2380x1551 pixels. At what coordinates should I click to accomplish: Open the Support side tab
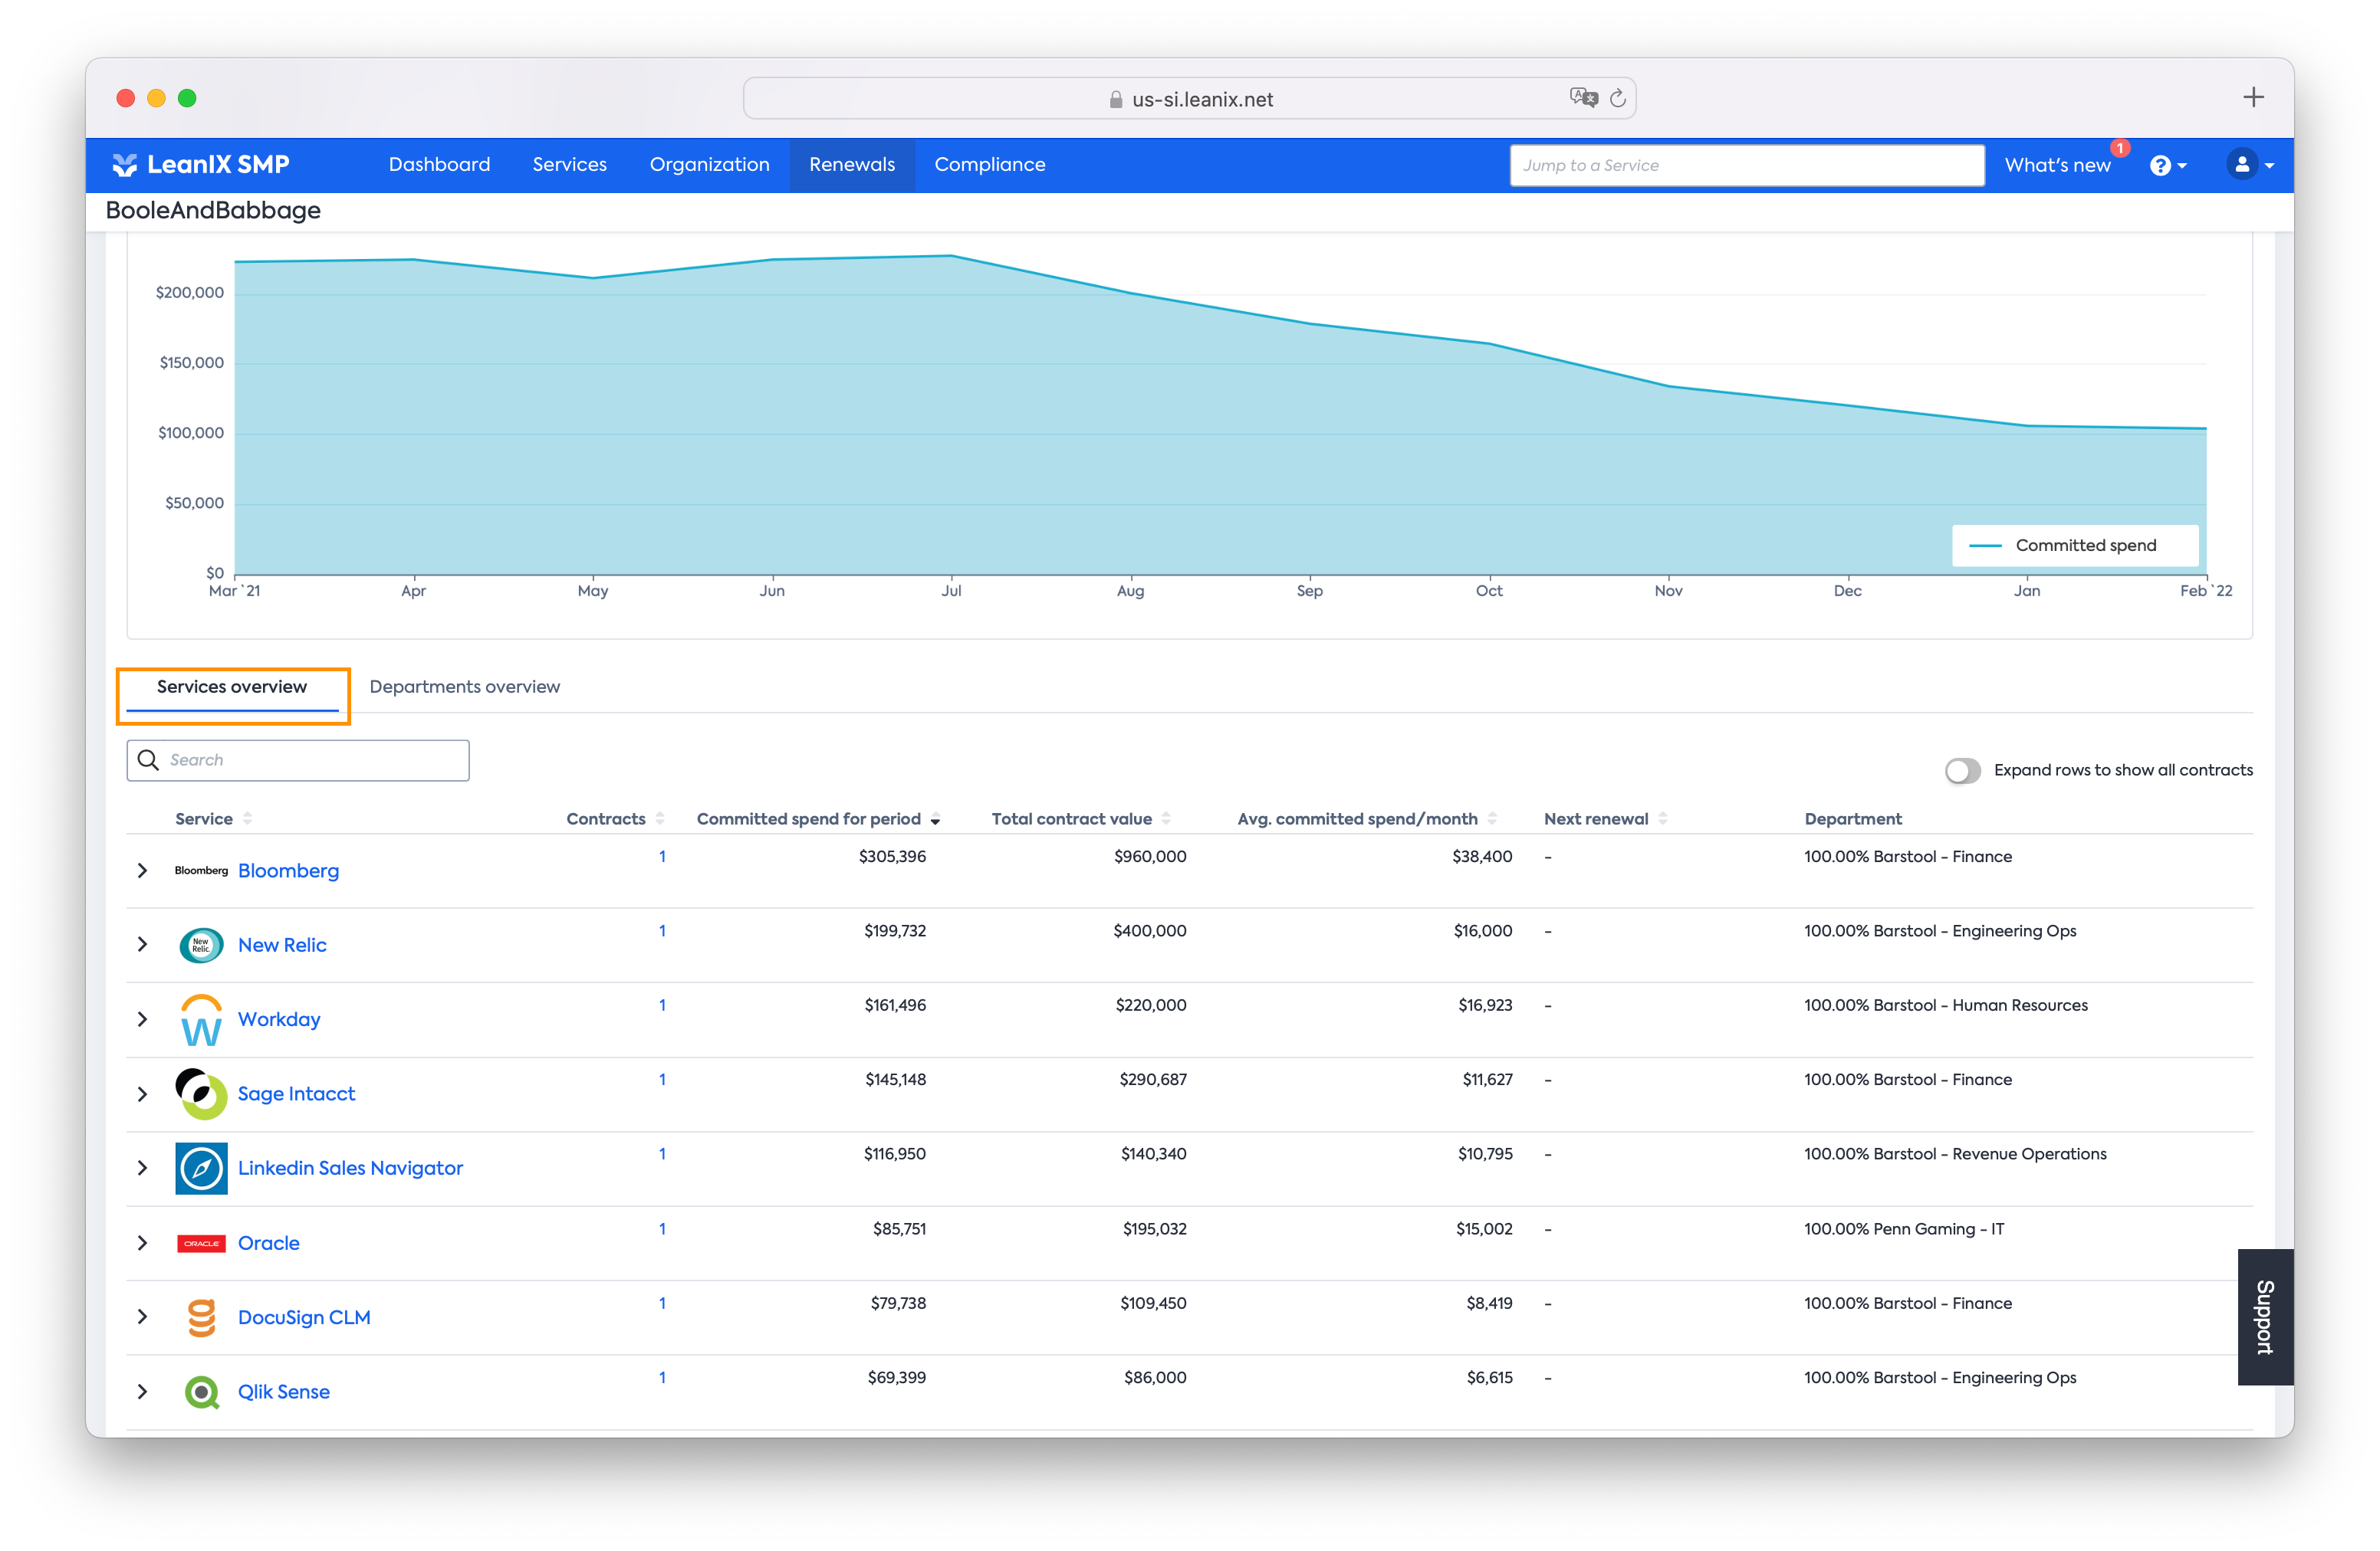(x=2265, y=1317)
